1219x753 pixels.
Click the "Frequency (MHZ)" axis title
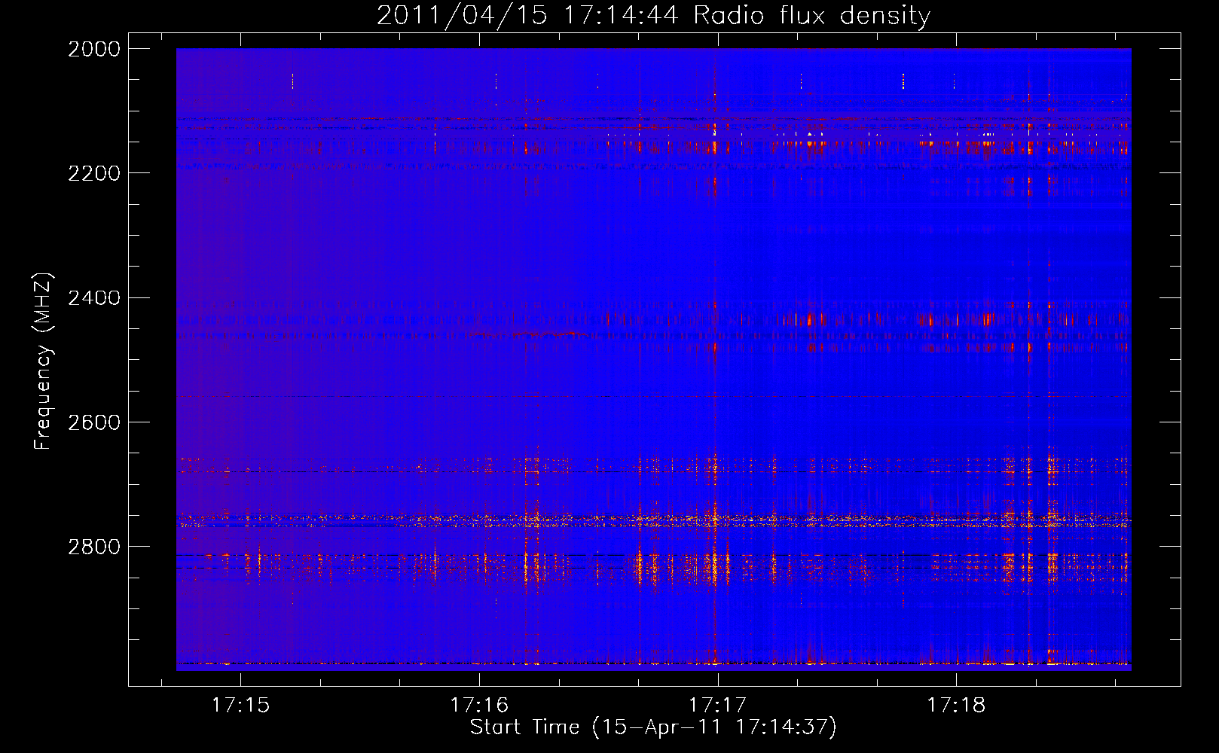pyautogui.click(x=43, y=361)
